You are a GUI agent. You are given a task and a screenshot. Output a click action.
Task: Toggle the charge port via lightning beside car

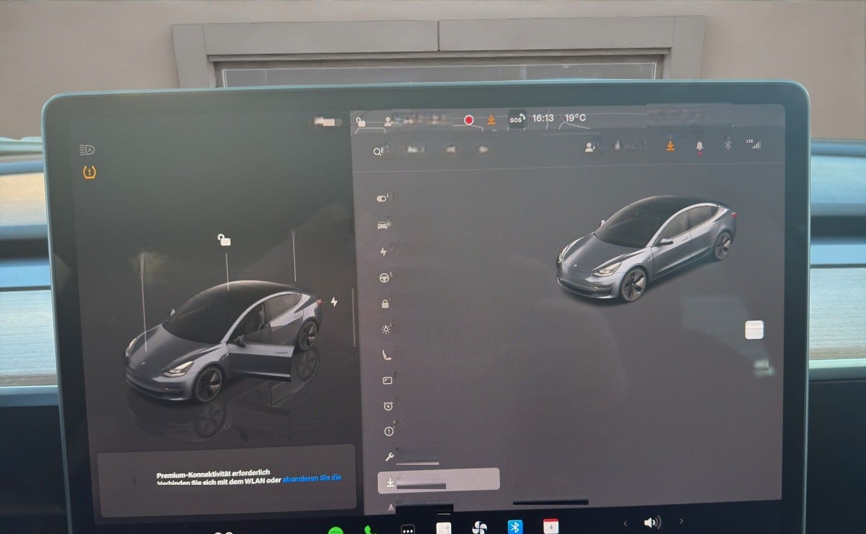tap(333, 302)
